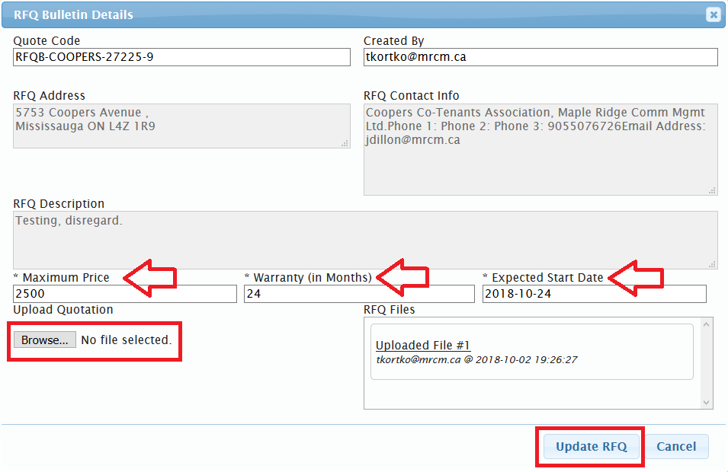Click the Warranty (in Months) field
Screen dimensions: 728x472
pos(358,294)
